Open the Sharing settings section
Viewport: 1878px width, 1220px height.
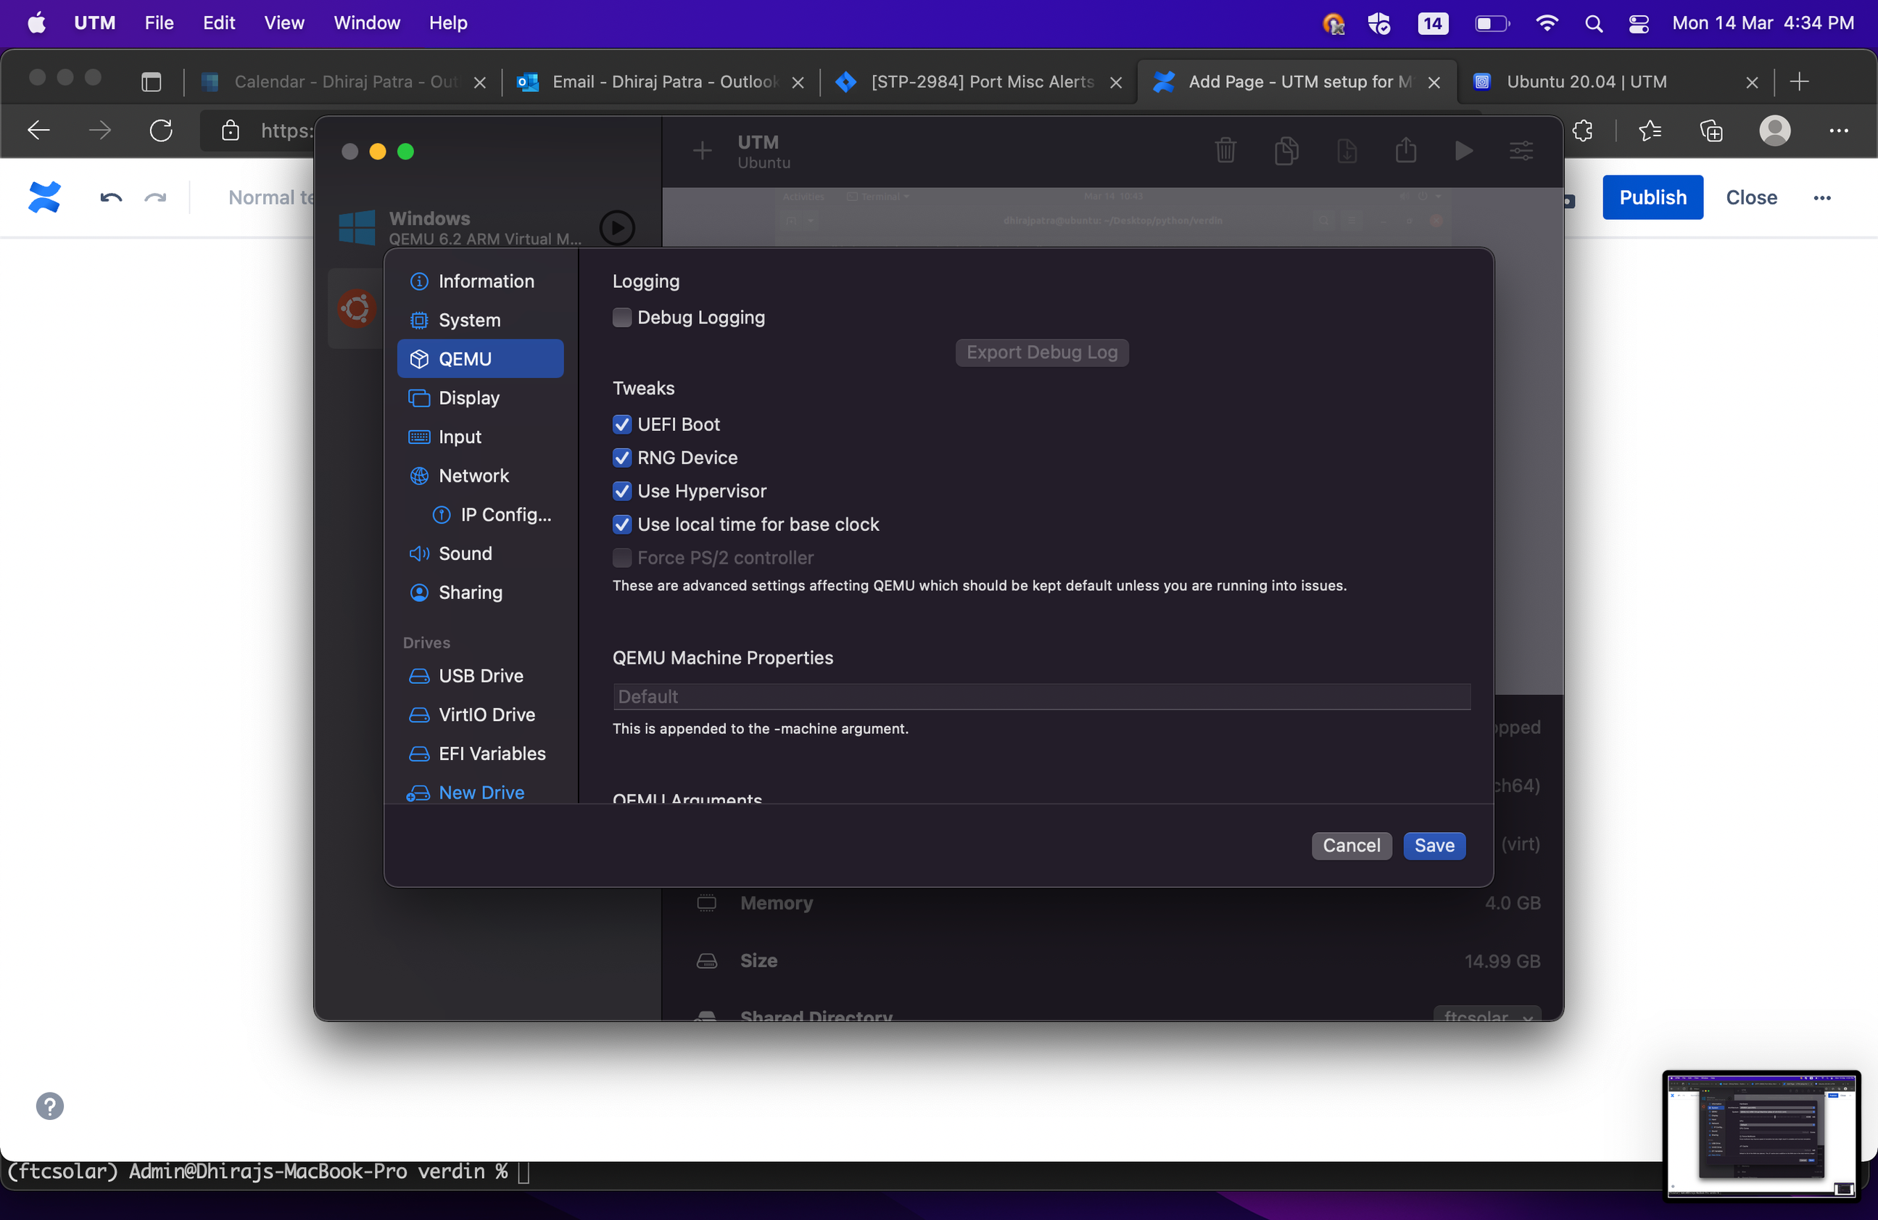481,592
